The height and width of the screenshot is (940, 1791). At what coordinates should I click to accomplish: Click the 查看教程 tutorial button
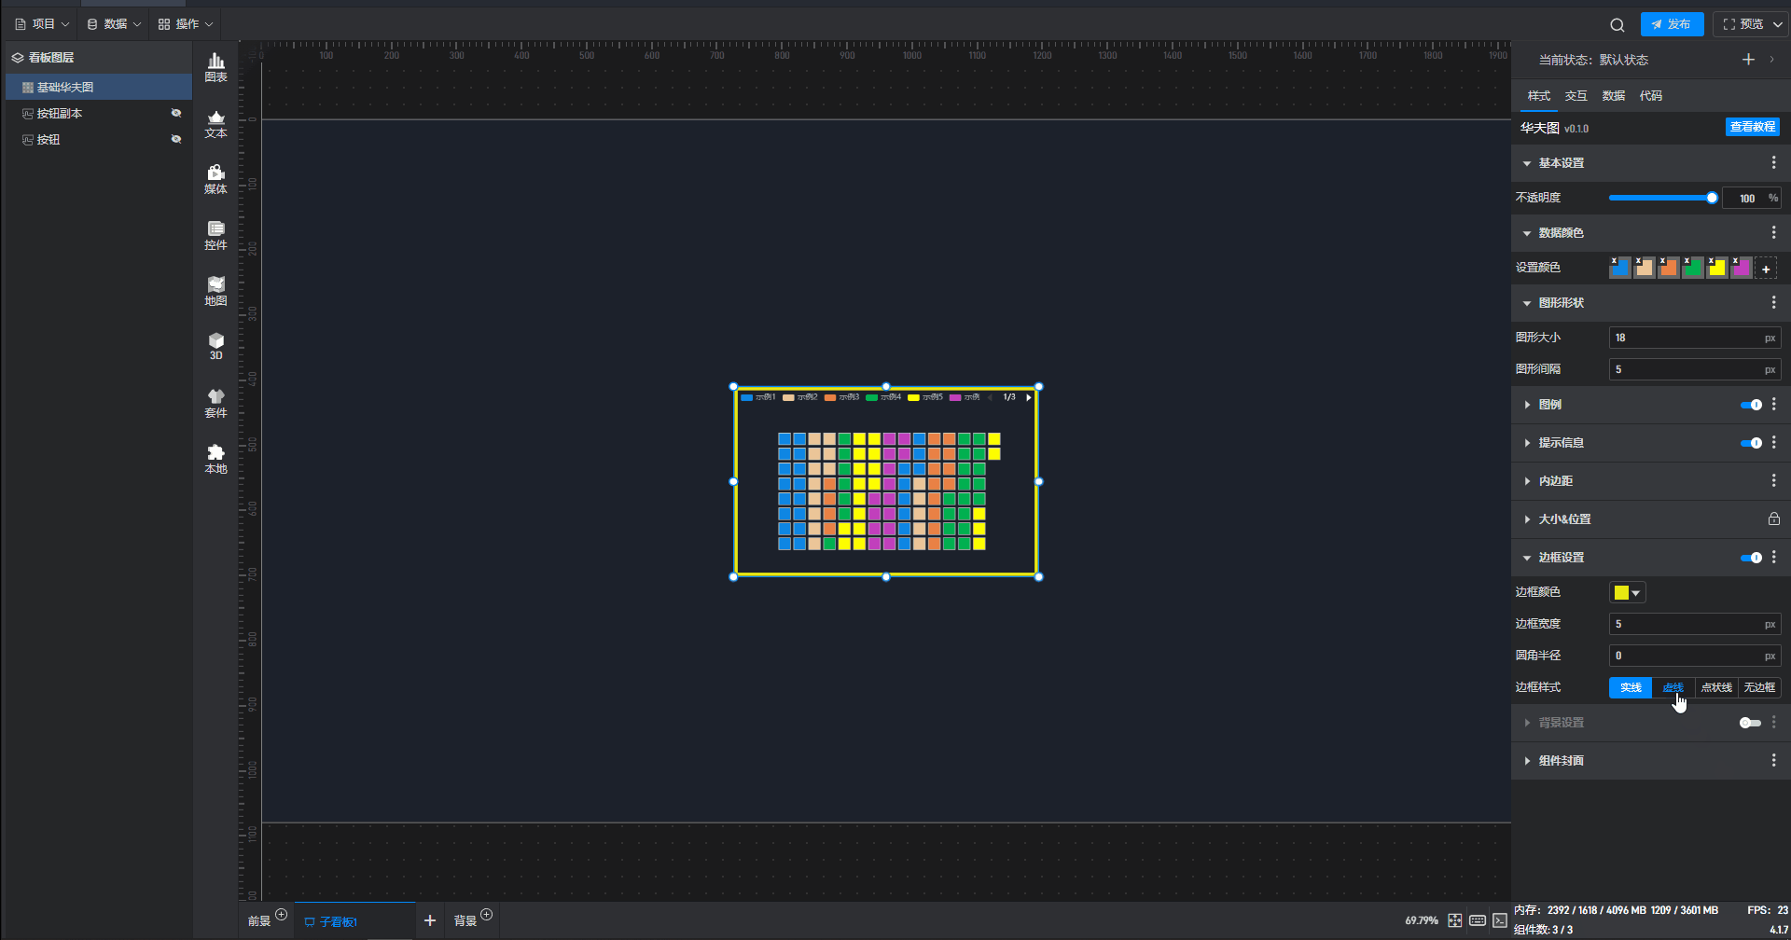click(x=1752, y=127)
